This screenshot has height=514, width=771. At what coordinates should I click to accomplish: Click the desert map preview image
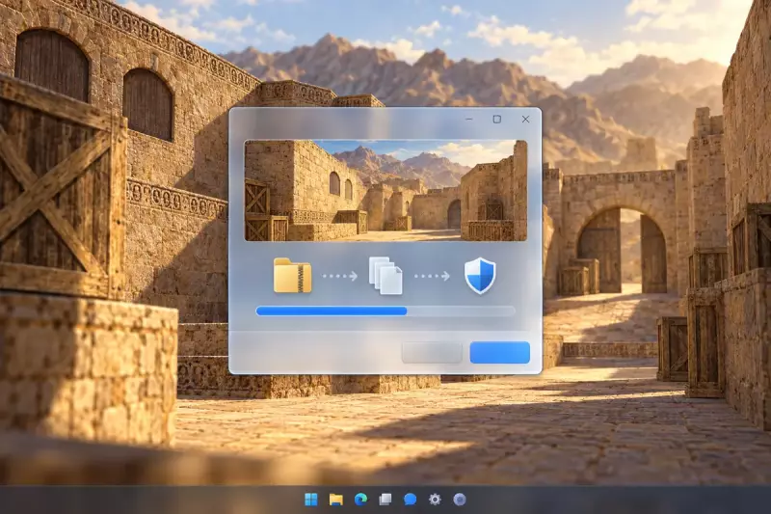point(385,191)
